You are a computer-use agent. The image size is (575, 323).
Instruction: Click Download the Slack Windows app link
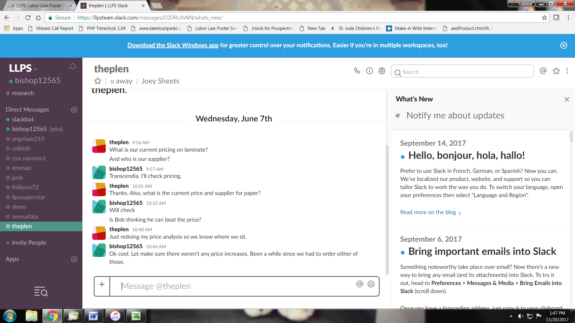click(x=173, y=45)
